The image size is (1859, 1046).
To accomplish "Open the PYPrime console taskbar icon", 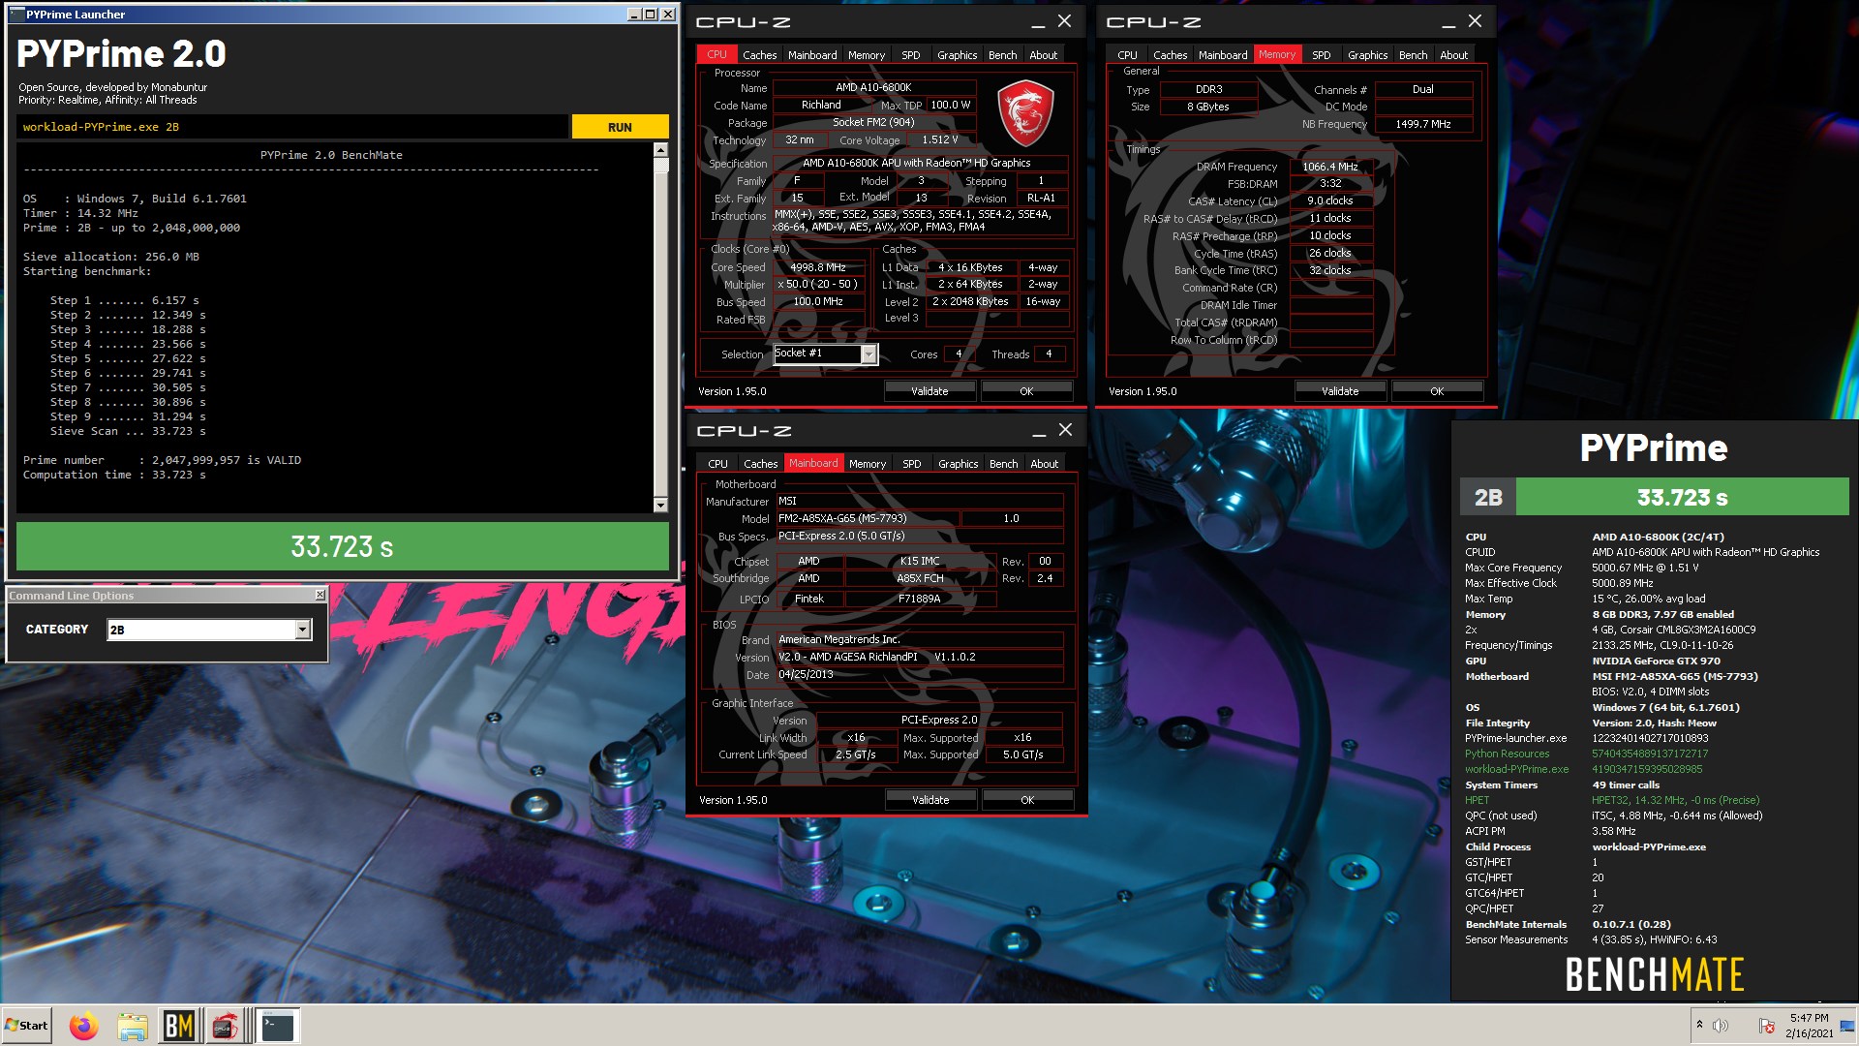I will tap(278, 1026).
